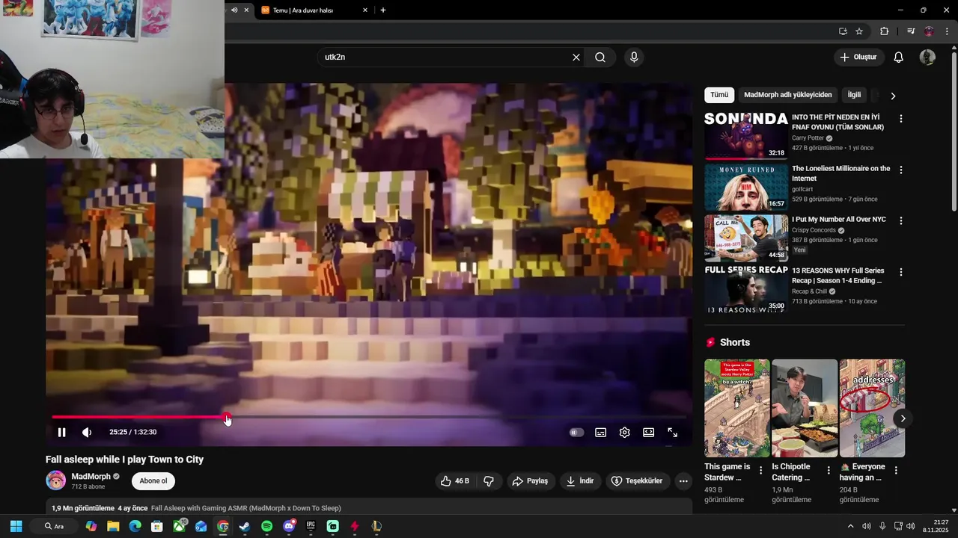The height and width of the screenshot is (538, 958).
Task: Click the magnifier search button
Action: click(600, 57)
